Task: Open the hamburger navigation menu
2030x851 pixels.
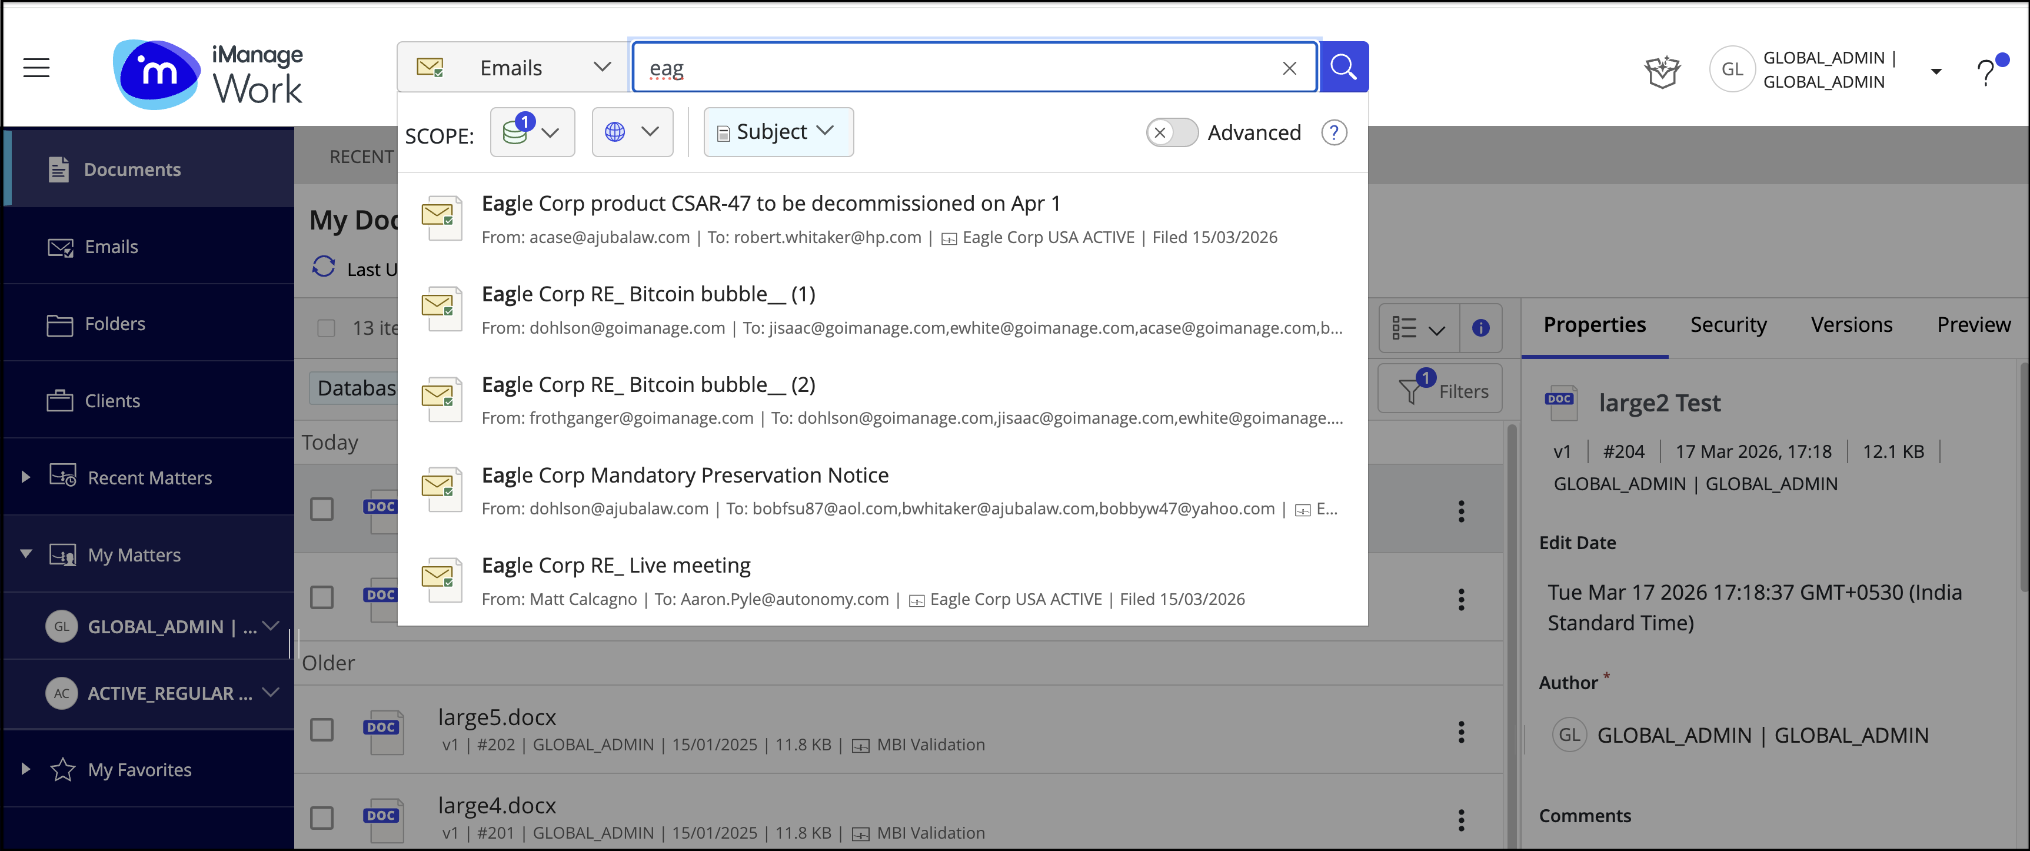Action: (36, 68)
